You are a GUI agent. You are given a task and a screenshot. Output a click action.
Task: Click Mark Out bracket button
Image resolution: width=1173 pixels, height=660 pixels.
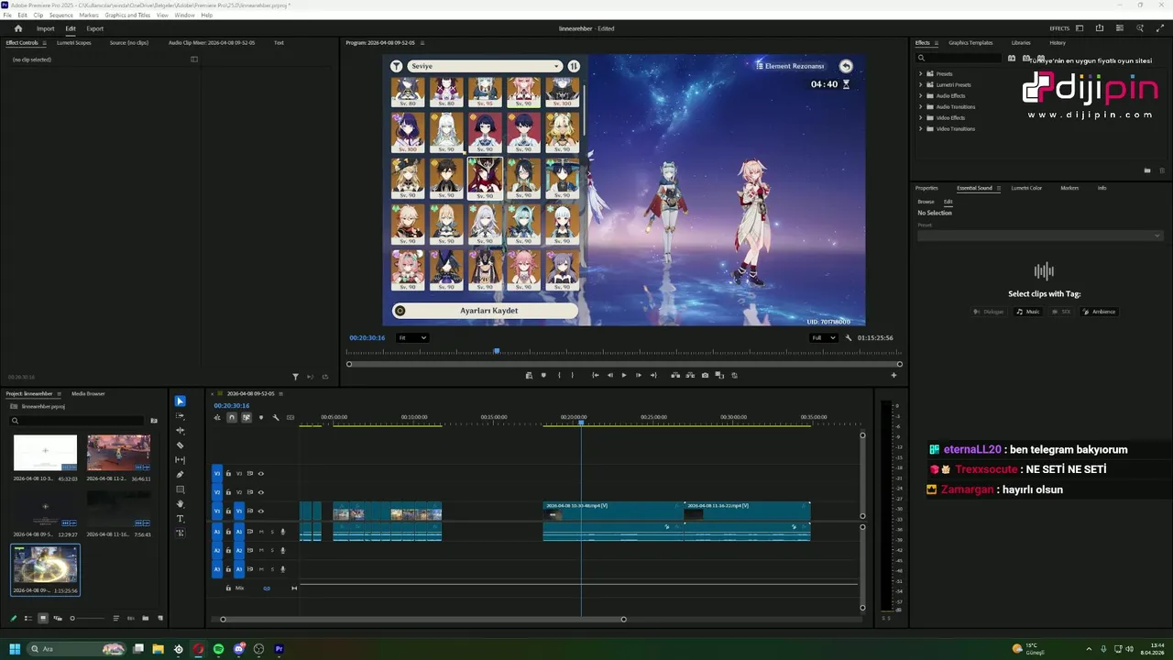pyautogui.click(x=573, y=375)
